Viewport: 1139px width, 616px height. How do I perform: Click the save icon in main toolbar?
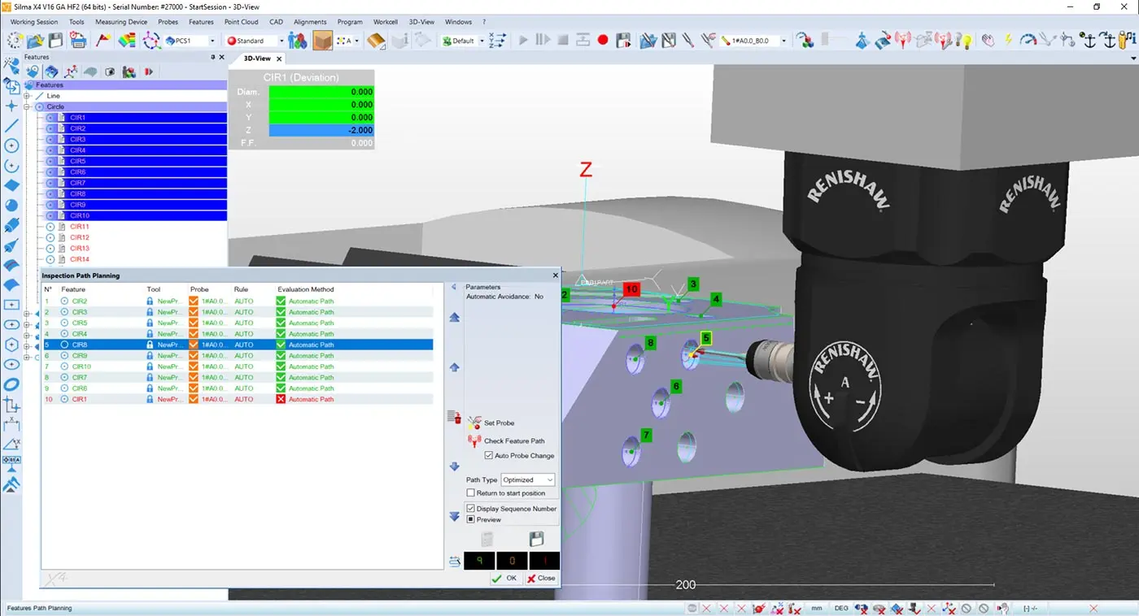(x=55, y=40)
